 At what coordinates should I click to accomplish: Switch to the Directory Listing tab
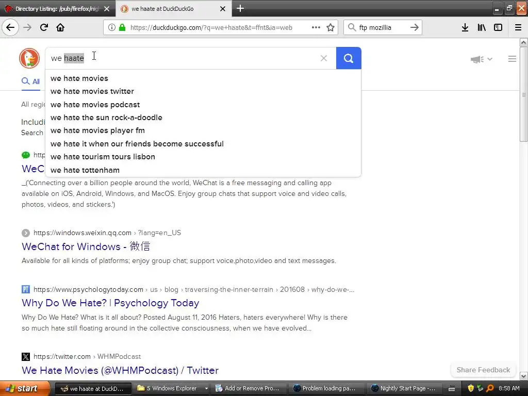(58, 9)
